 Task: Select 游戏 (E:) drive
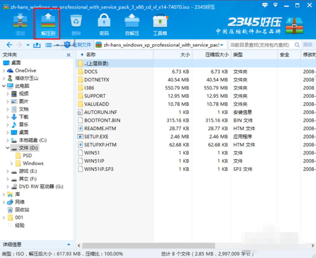point(28,171)
